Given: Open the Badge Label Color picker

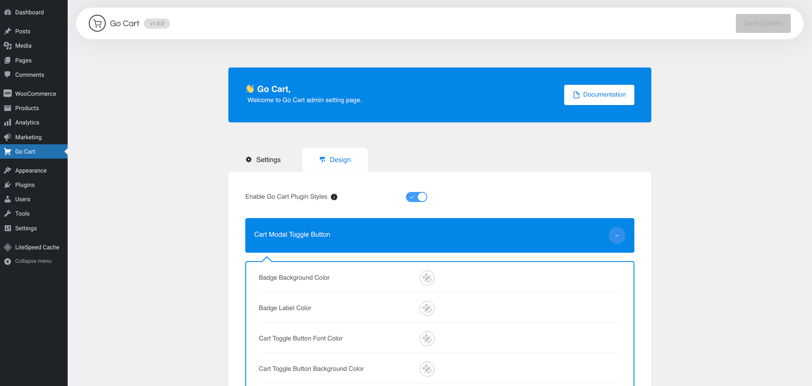Looking at the screenshot, I should point(427,308).
